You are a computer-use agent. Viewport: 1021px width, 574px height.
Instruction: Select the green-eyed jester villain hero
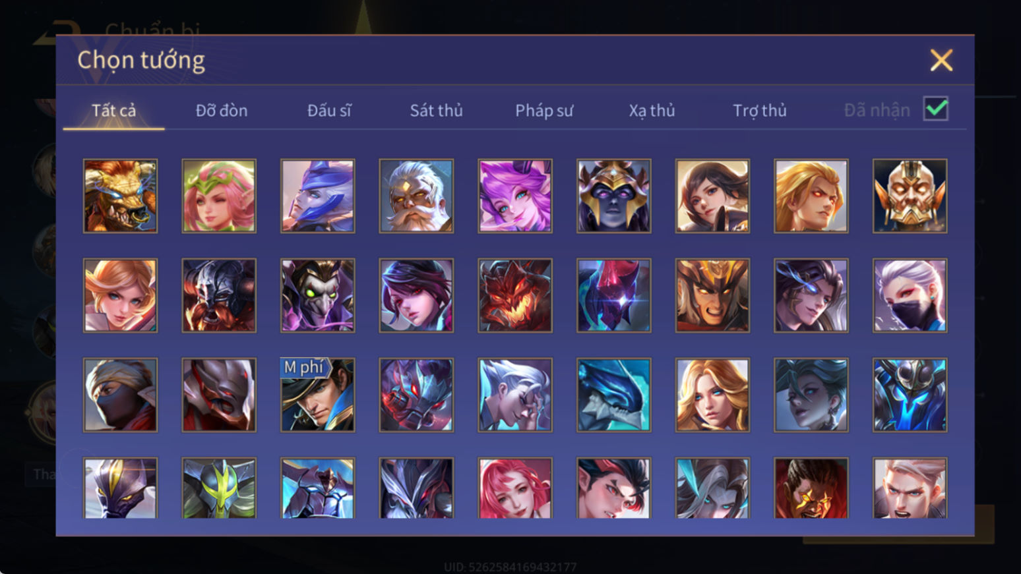317,295
